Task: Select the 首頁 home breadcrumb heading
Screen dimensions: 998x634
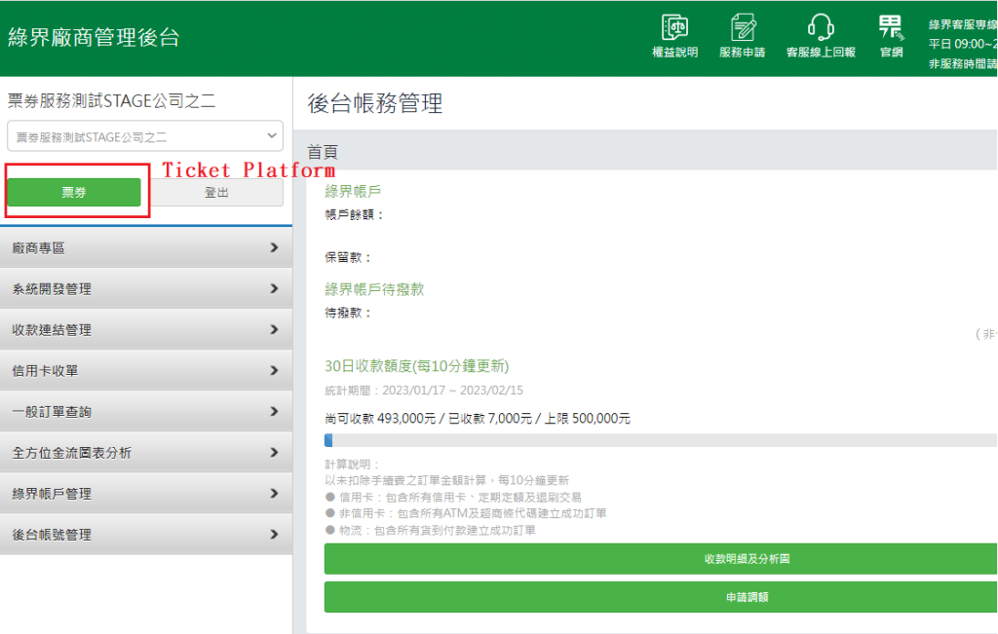Action: (323, 152)
